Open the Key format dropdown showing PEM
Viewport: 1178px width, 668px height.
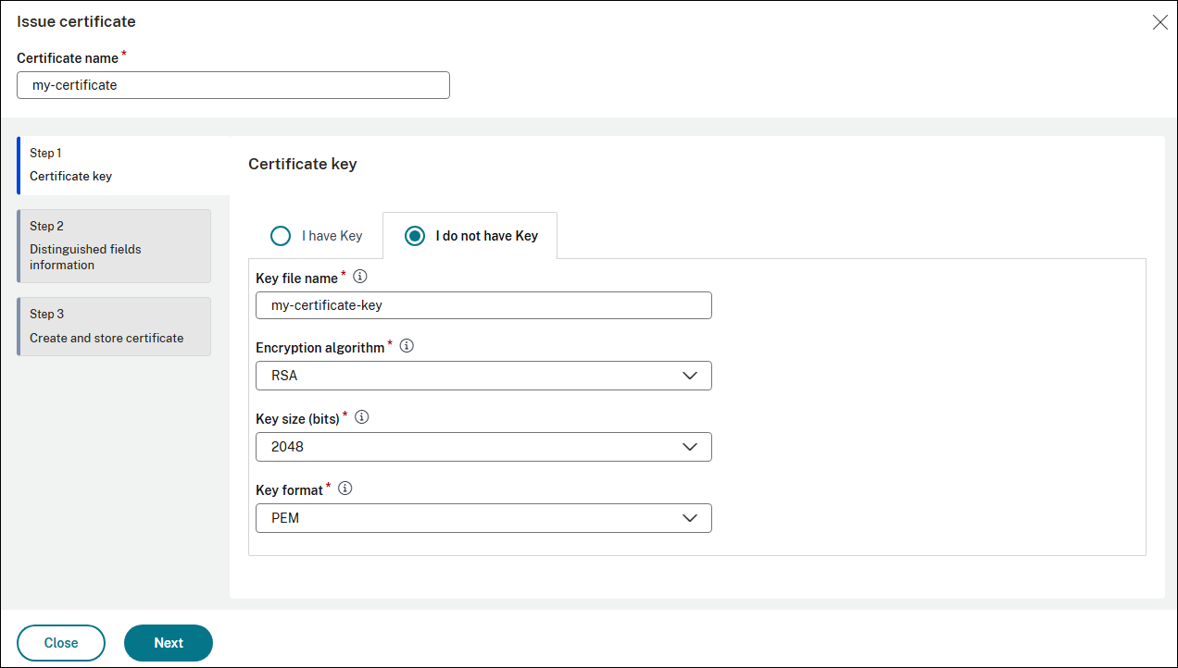click(482, 518)
